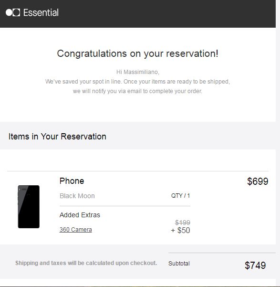Select the Black Moon color label

(77, 196)
